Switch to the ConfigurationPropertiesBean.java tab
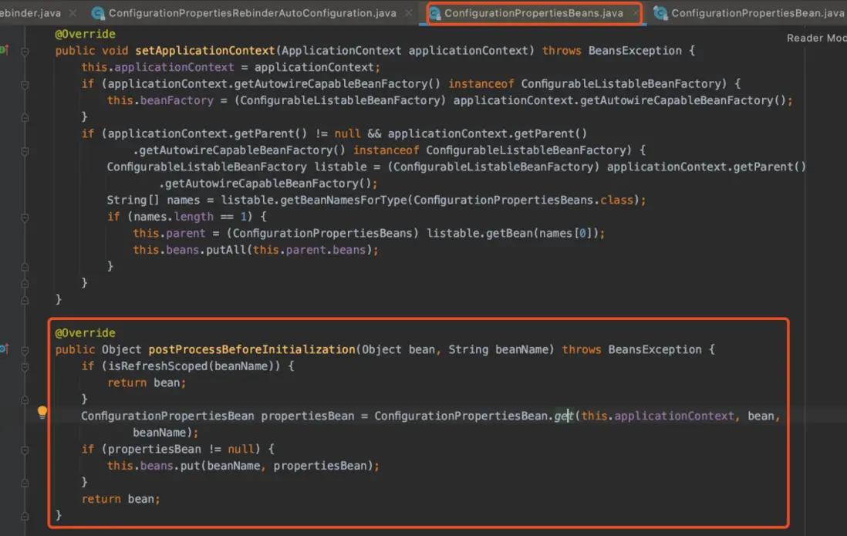The height and width of the screenshot is (536, 847). 757,13
